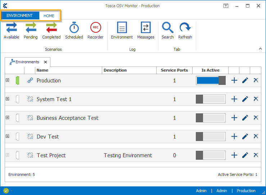Viewport: 266px width, 195px height.
Task: Show Completed scenarios
Action: pos(51,31)
